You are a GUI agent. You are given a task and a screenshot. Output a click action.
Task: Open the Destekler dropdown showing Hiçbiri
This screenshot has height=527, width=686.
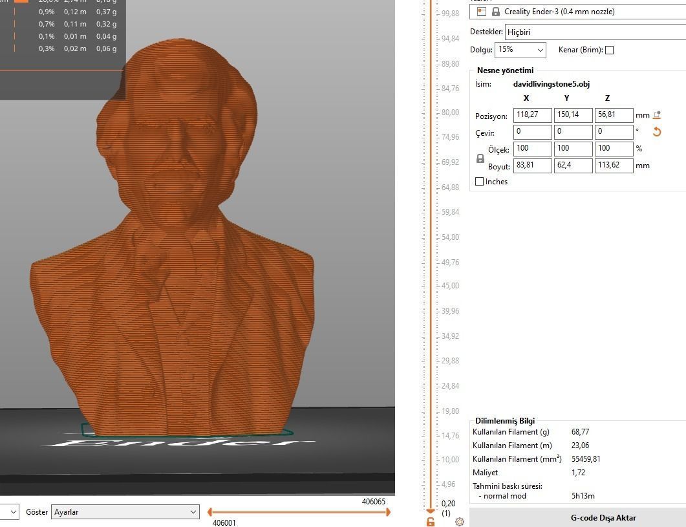point(595,32)
